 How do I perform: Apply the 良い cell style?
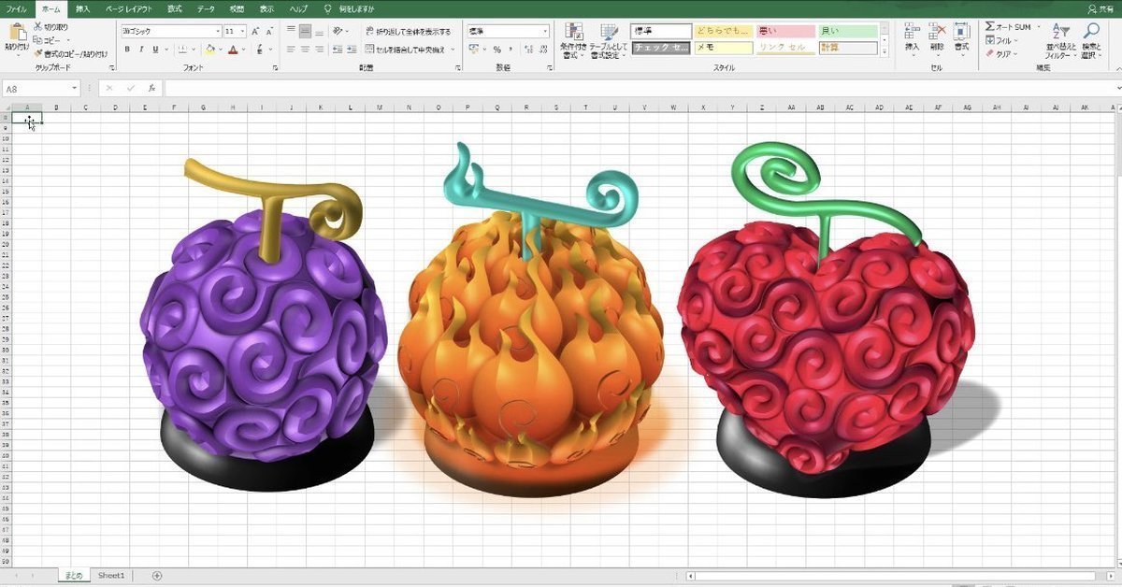tap(849, 31)
